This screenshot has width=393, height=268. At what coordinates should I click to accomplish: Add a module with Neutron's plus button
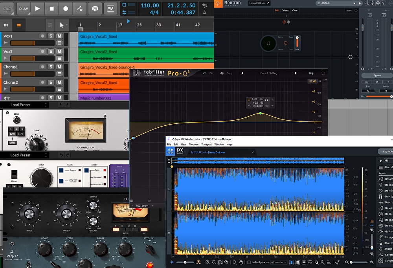pyautogui.click(x=286, y=16)
